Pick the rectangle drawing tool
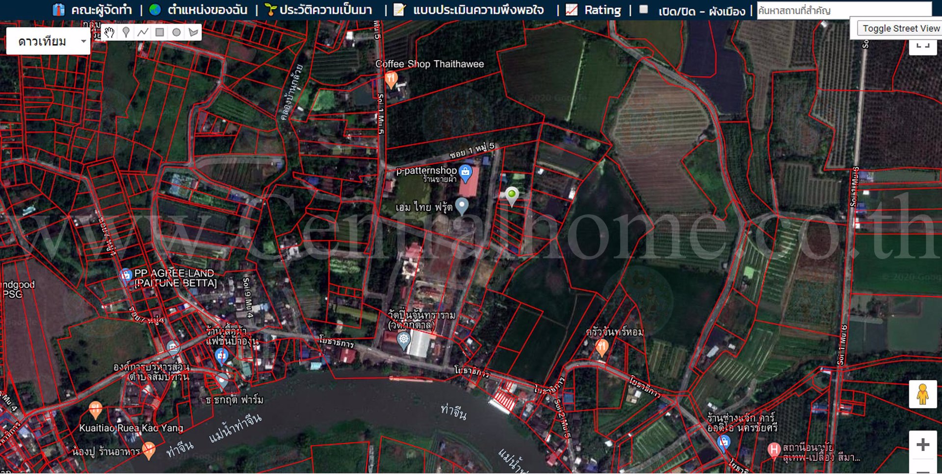Image resolution: width=942 pixels, height=474 pixels. pos(159,32)
